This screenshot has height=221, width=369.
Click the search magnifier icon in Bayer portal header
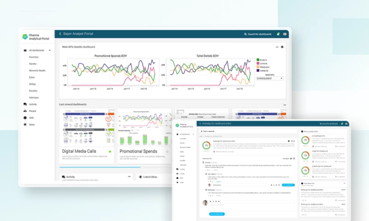[x=245, y=34]
